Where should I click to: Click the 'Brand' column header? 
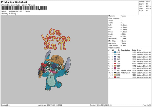(x=139, y=50)
